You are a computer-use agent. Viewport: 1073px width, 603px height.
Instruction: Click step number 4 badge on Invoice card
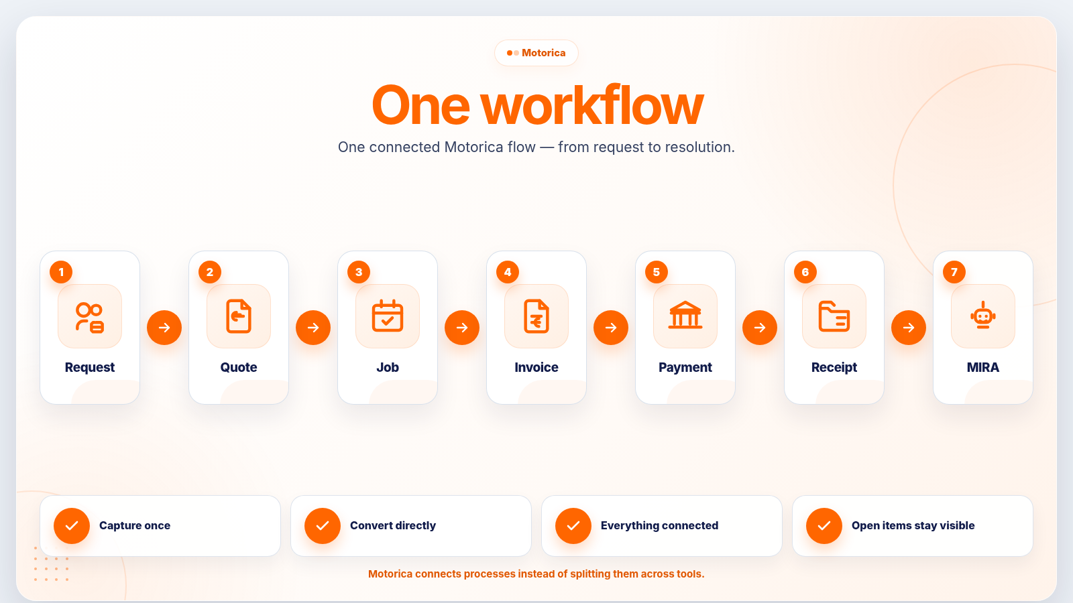[508, 272]
